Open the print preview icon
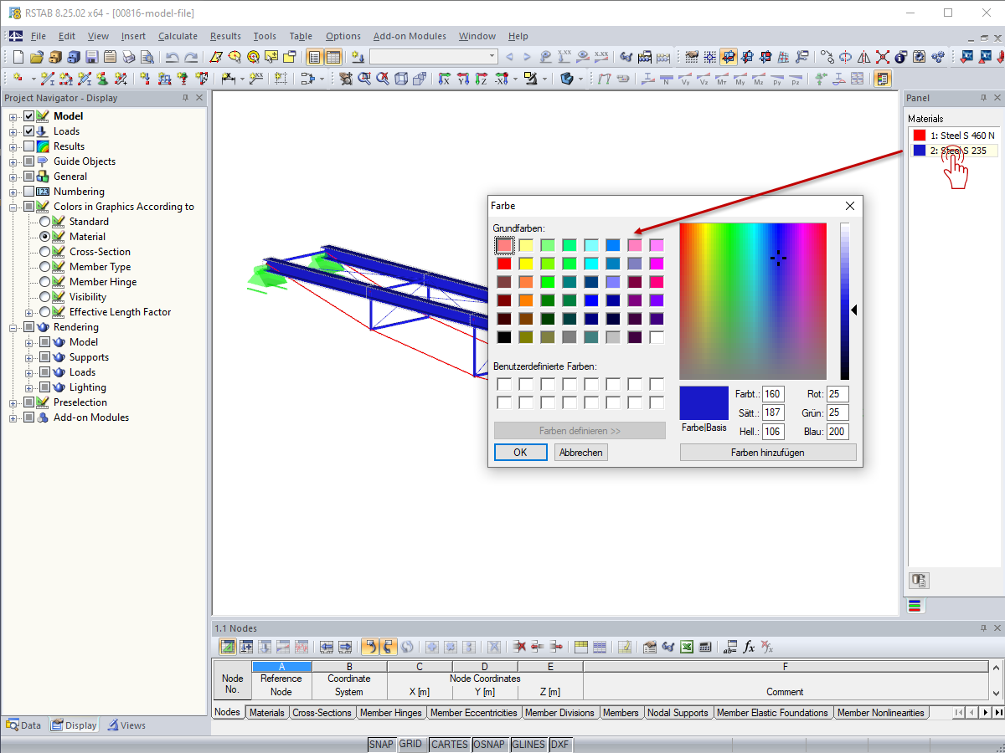Viewport: 1005px width, 753px height. 147,57
